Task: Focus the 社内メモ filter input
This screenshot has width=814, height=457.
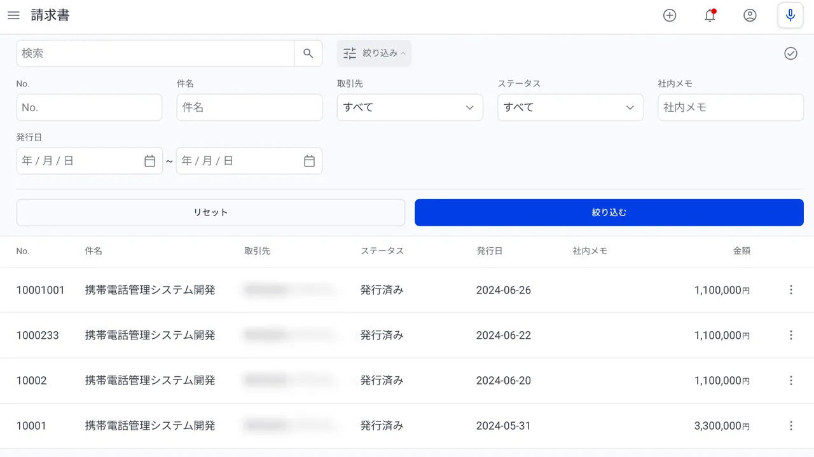Action: [731, 107]
